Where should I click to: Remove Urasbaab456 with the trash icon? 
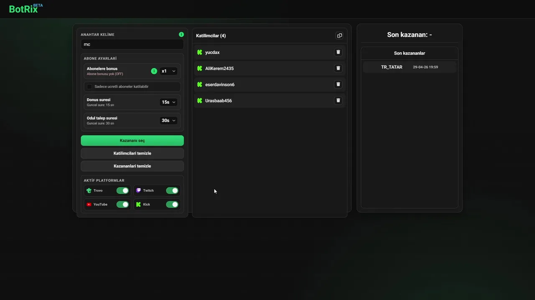(339, 100)
